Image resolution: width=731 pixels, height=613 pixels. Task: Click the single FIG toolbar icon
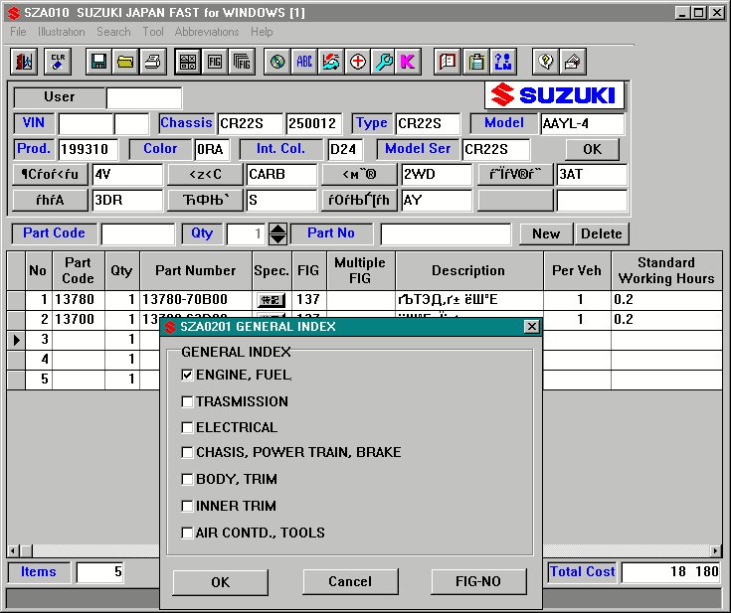pyautogui.click(x=215, y=62)
